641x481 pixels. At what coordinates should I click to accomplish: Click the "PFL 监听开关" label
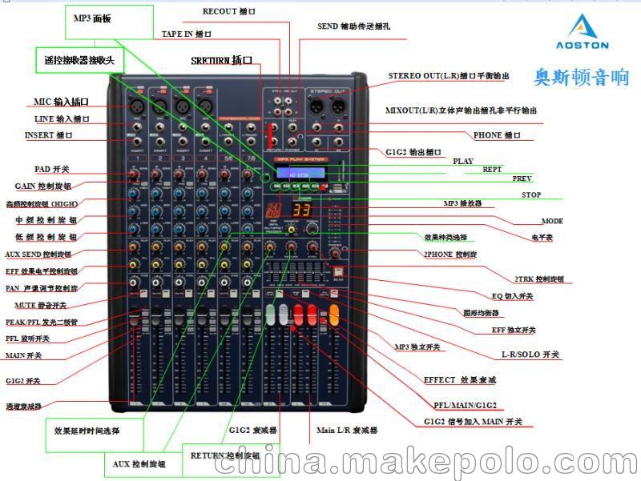(x=27, y=339)
